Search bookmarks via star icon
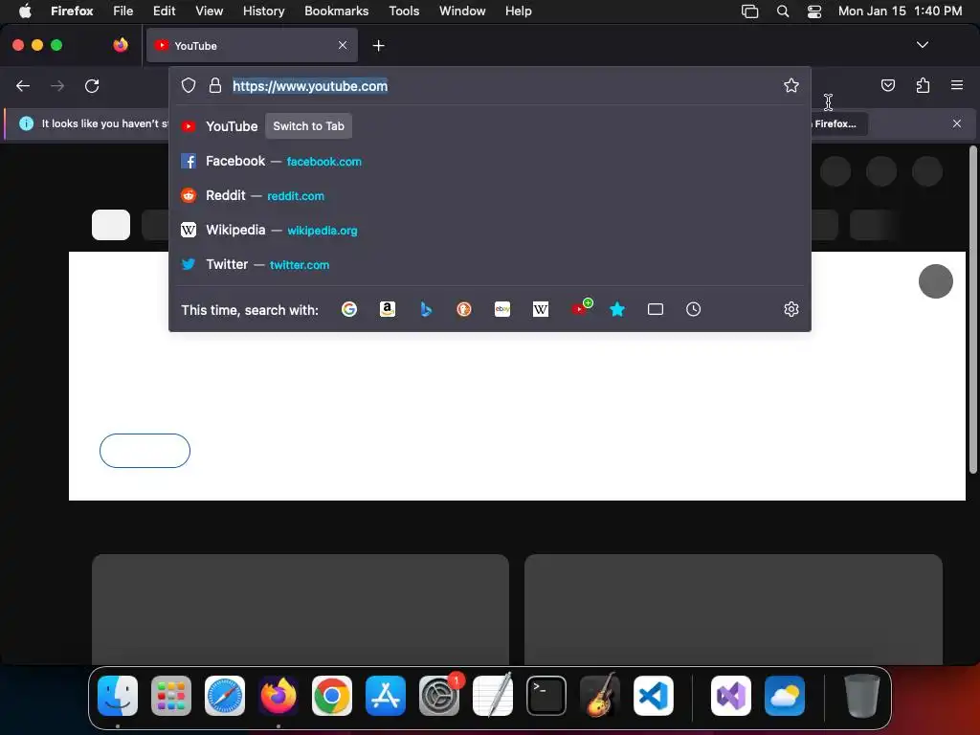The height and width of the screenshot is (735, 980). (617, 309)
